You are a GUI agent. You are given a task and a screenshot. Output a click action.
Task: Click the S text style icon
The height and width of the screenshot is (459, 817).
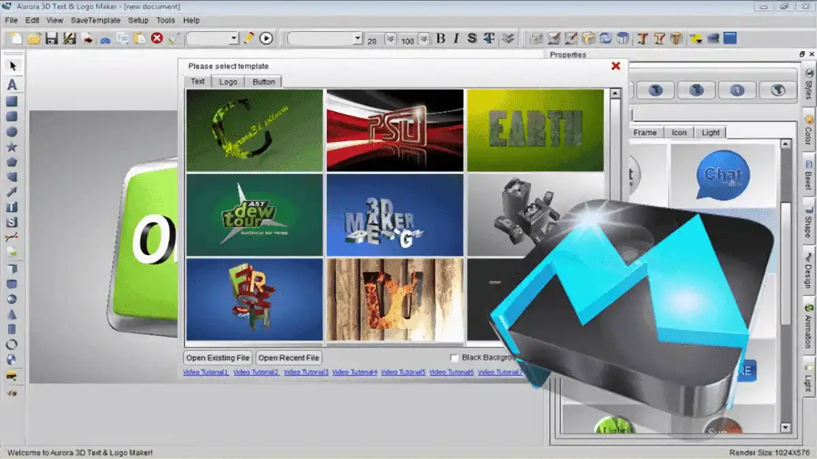coord(472,39)
